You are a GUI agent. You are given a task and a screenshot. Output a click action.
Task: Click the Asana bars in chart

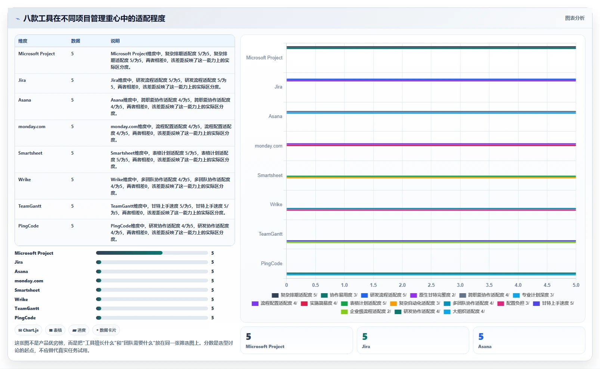point(431,112)
